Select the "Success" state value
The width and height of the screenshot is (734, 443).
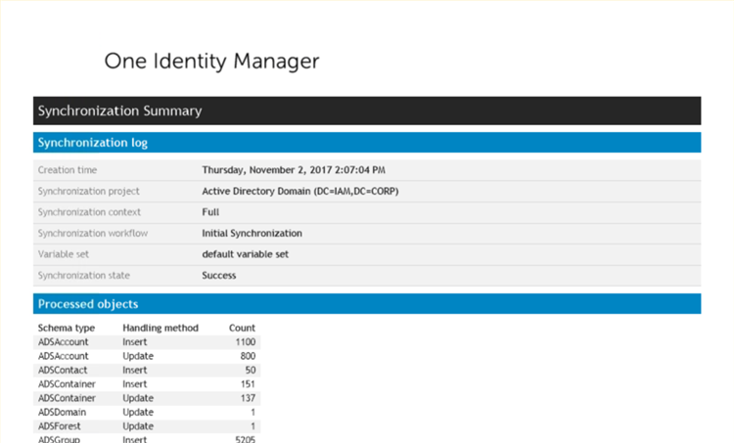[218, 276]
